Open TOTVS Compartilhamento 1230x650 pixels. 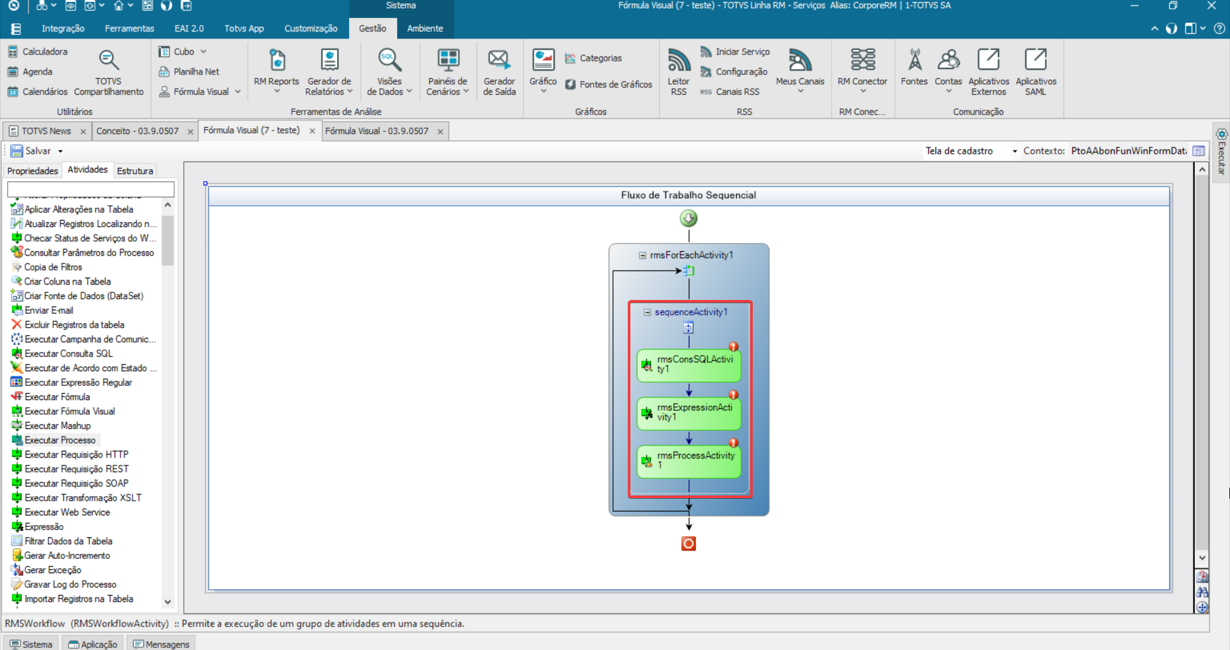click(108, 72)
